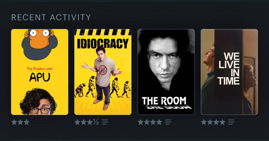The image size is (269, 141).
Task: Click the WE LIVE IN TIME poster text
Action: coord(229,69)
